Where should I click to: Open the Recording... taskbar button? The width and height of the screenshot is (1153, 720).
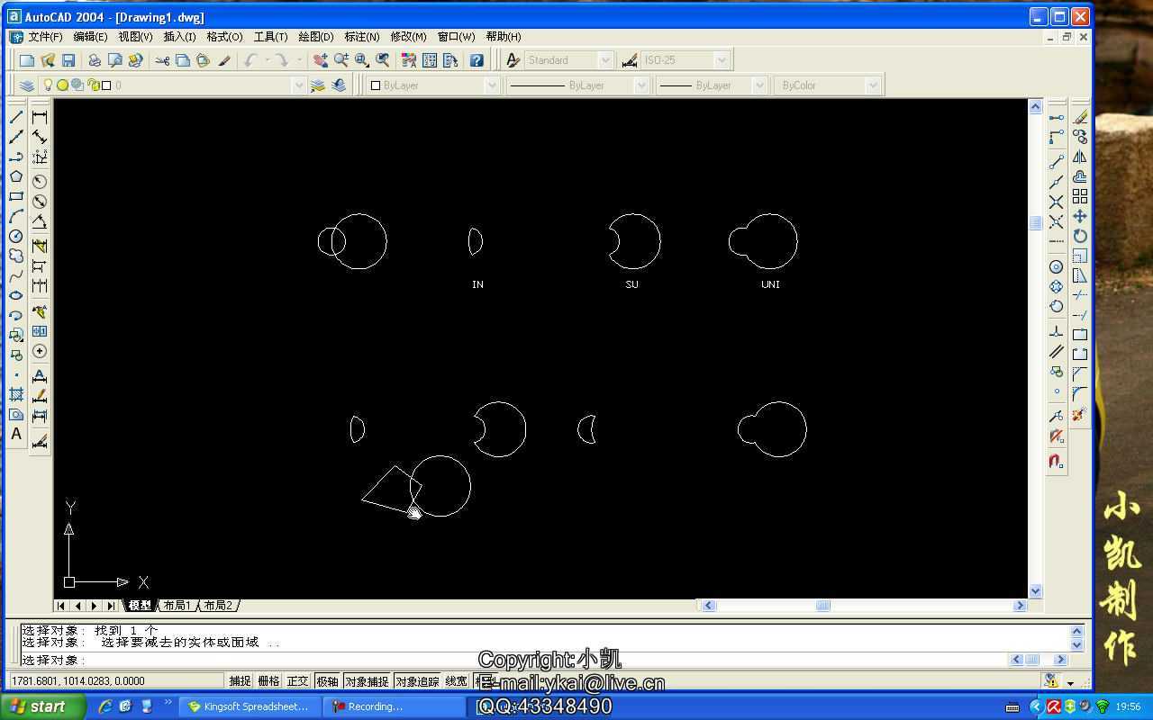(395, 706)
